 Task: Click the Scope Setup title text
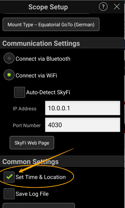pyautogui.click(x=48, y=7)
